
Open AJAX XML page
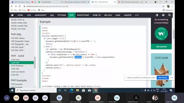(x=15, y=69)
